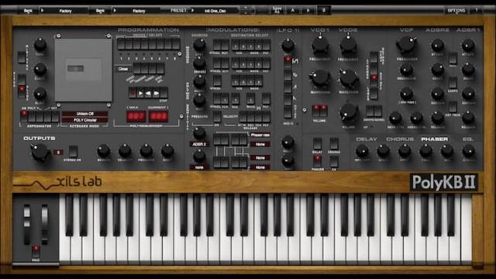Click the VCO2 FREQUENCY knob

point(348,46)
